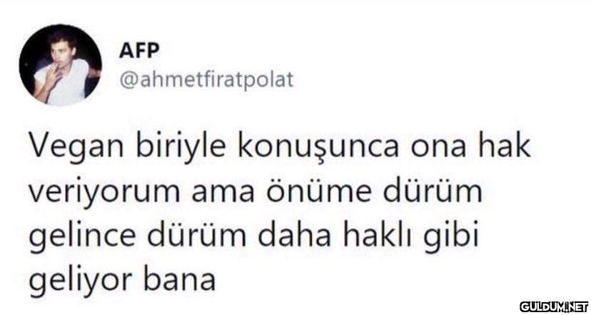Click the AFP display name
591x315 pixels.
tap(139, 51)
